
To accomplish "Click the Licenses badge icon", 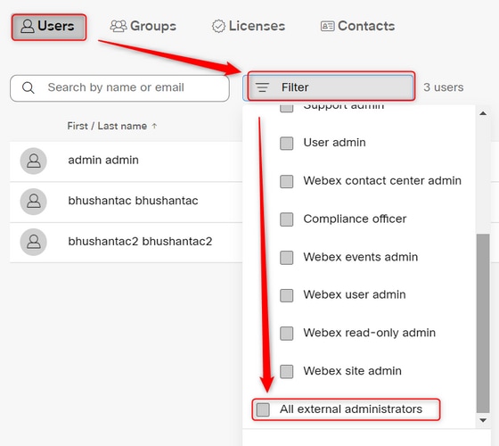I will click(218, 26).
